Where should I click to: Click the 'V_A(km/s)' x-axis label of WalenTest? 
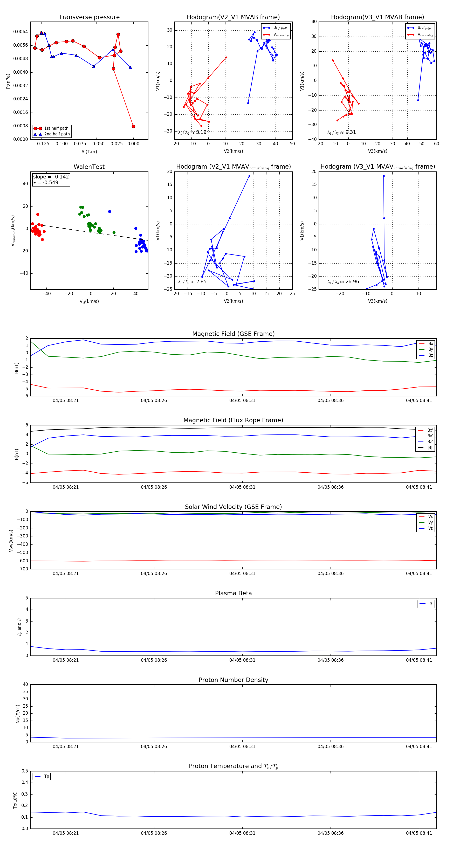pyautogui.click(x=89, y=301)
